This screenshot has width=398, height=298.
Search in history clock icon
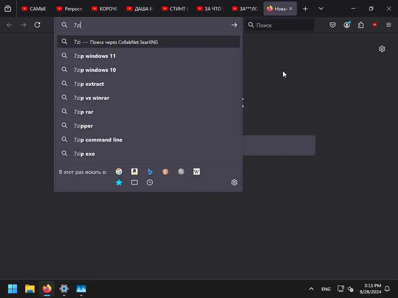click(150, 182)
